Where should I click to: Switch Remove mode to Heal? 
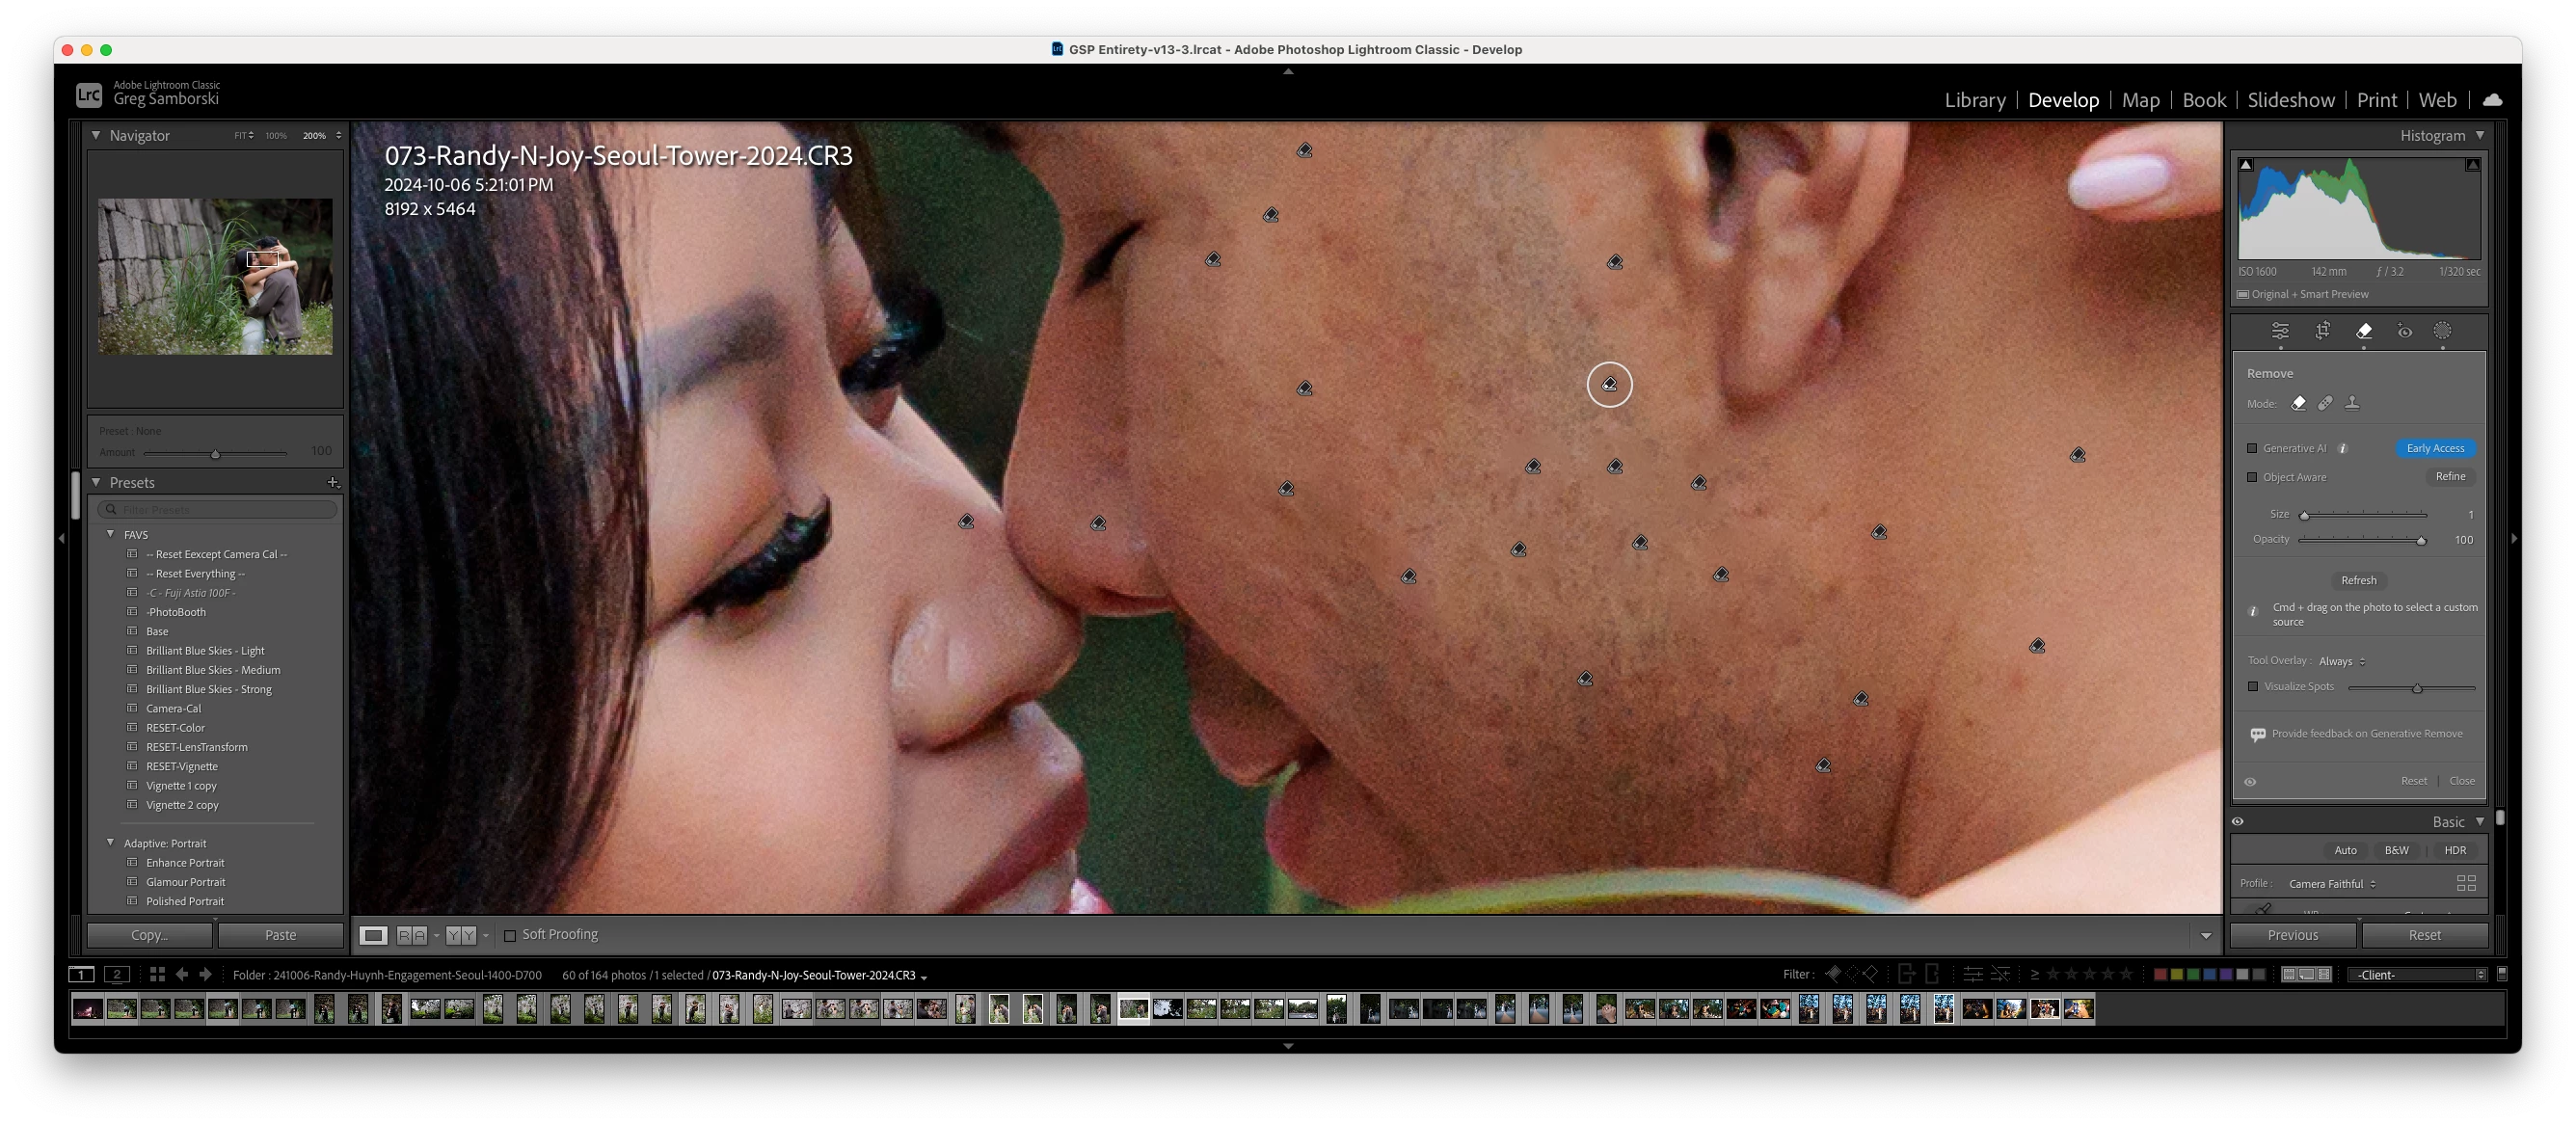point(2325,403)
